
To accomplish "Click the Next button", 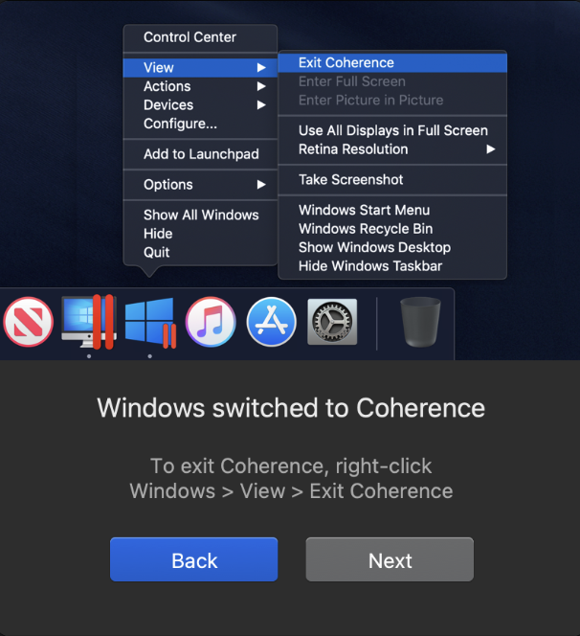I will (x=390, y=559).
